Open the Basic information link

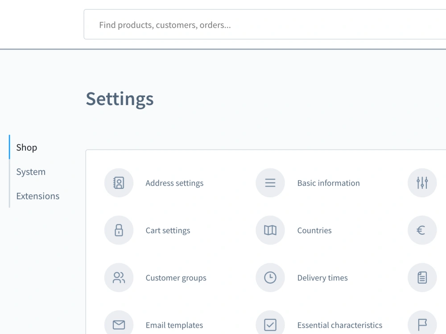(x=329, y=183)
